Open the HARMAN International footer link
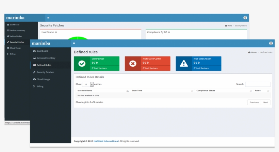This screenshot has width=279, height=152. (x=106, y=141)
